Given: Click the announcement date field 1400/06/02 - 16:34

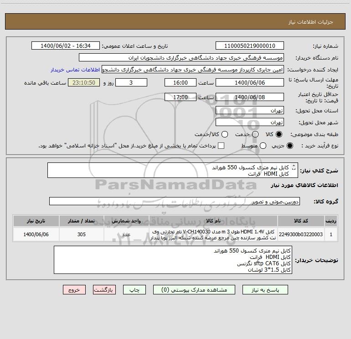Looking at the screenshot, I should [x=66, y=46].
